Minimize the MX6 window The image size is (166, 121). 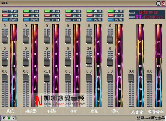point(159,4)
